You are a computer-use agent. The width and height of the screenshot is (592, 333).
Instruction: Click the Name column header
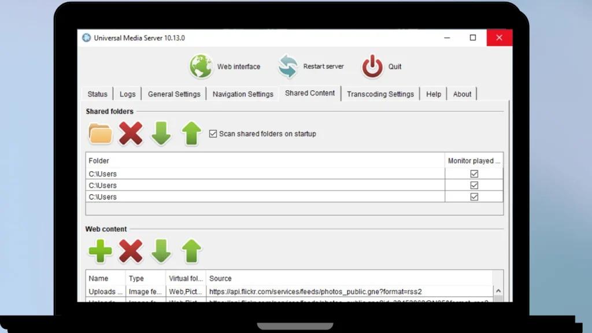[x=106, y=278]
